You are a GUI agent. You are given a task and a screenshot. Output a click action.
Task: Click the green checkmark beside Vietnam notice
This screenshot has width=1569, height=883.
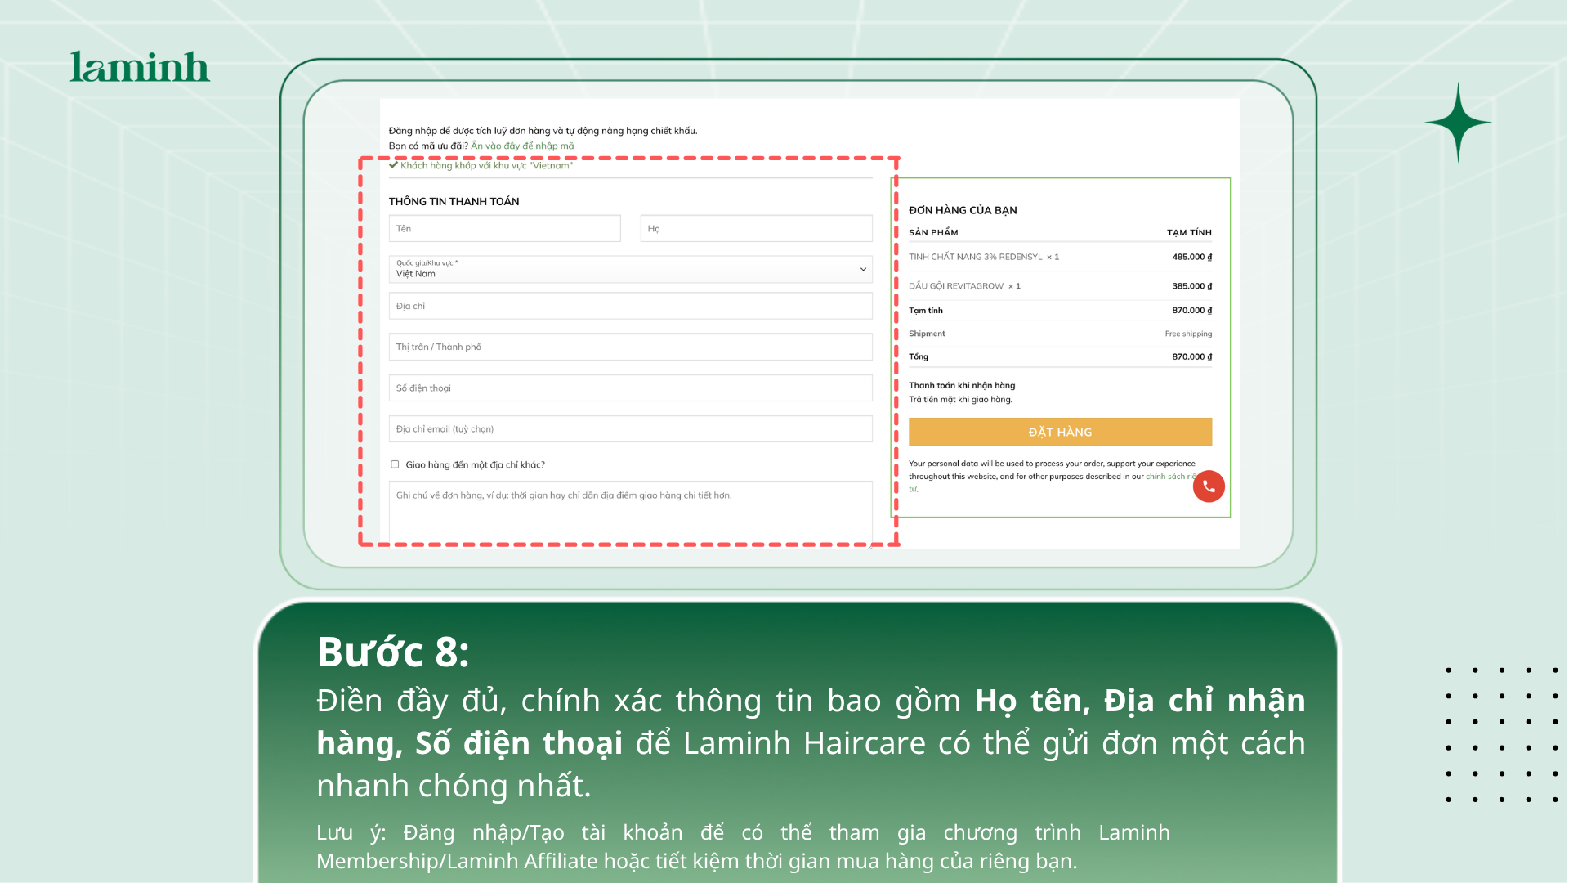(393, 165)
